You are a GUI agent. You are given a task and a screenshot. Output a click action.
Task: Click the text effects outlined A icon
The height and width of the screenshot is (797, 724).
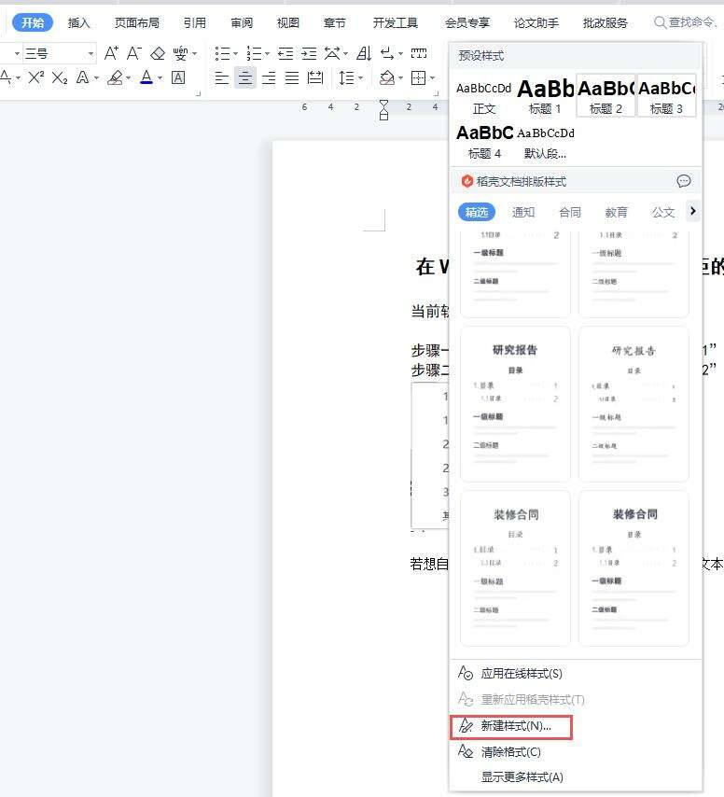(82, 77)
